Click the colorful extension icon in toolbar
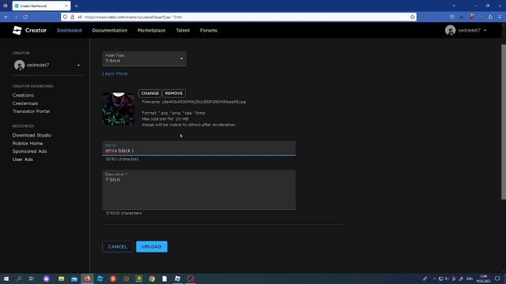The height and width of the screenshot is (284, 506). tap(471, 17)
